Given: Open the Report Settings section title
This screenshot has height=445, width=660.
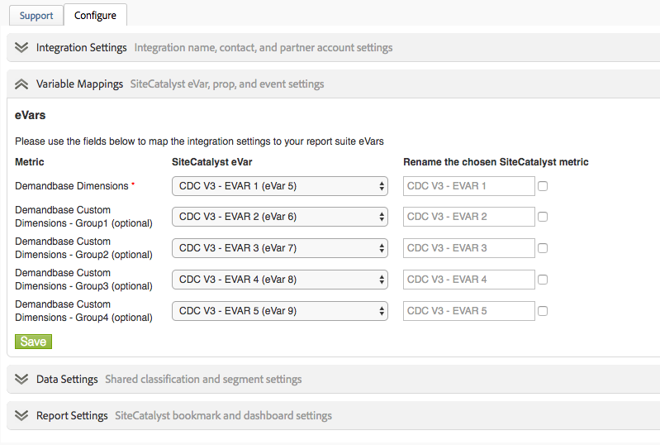Looking at the screenshot, I should point(72,416).
